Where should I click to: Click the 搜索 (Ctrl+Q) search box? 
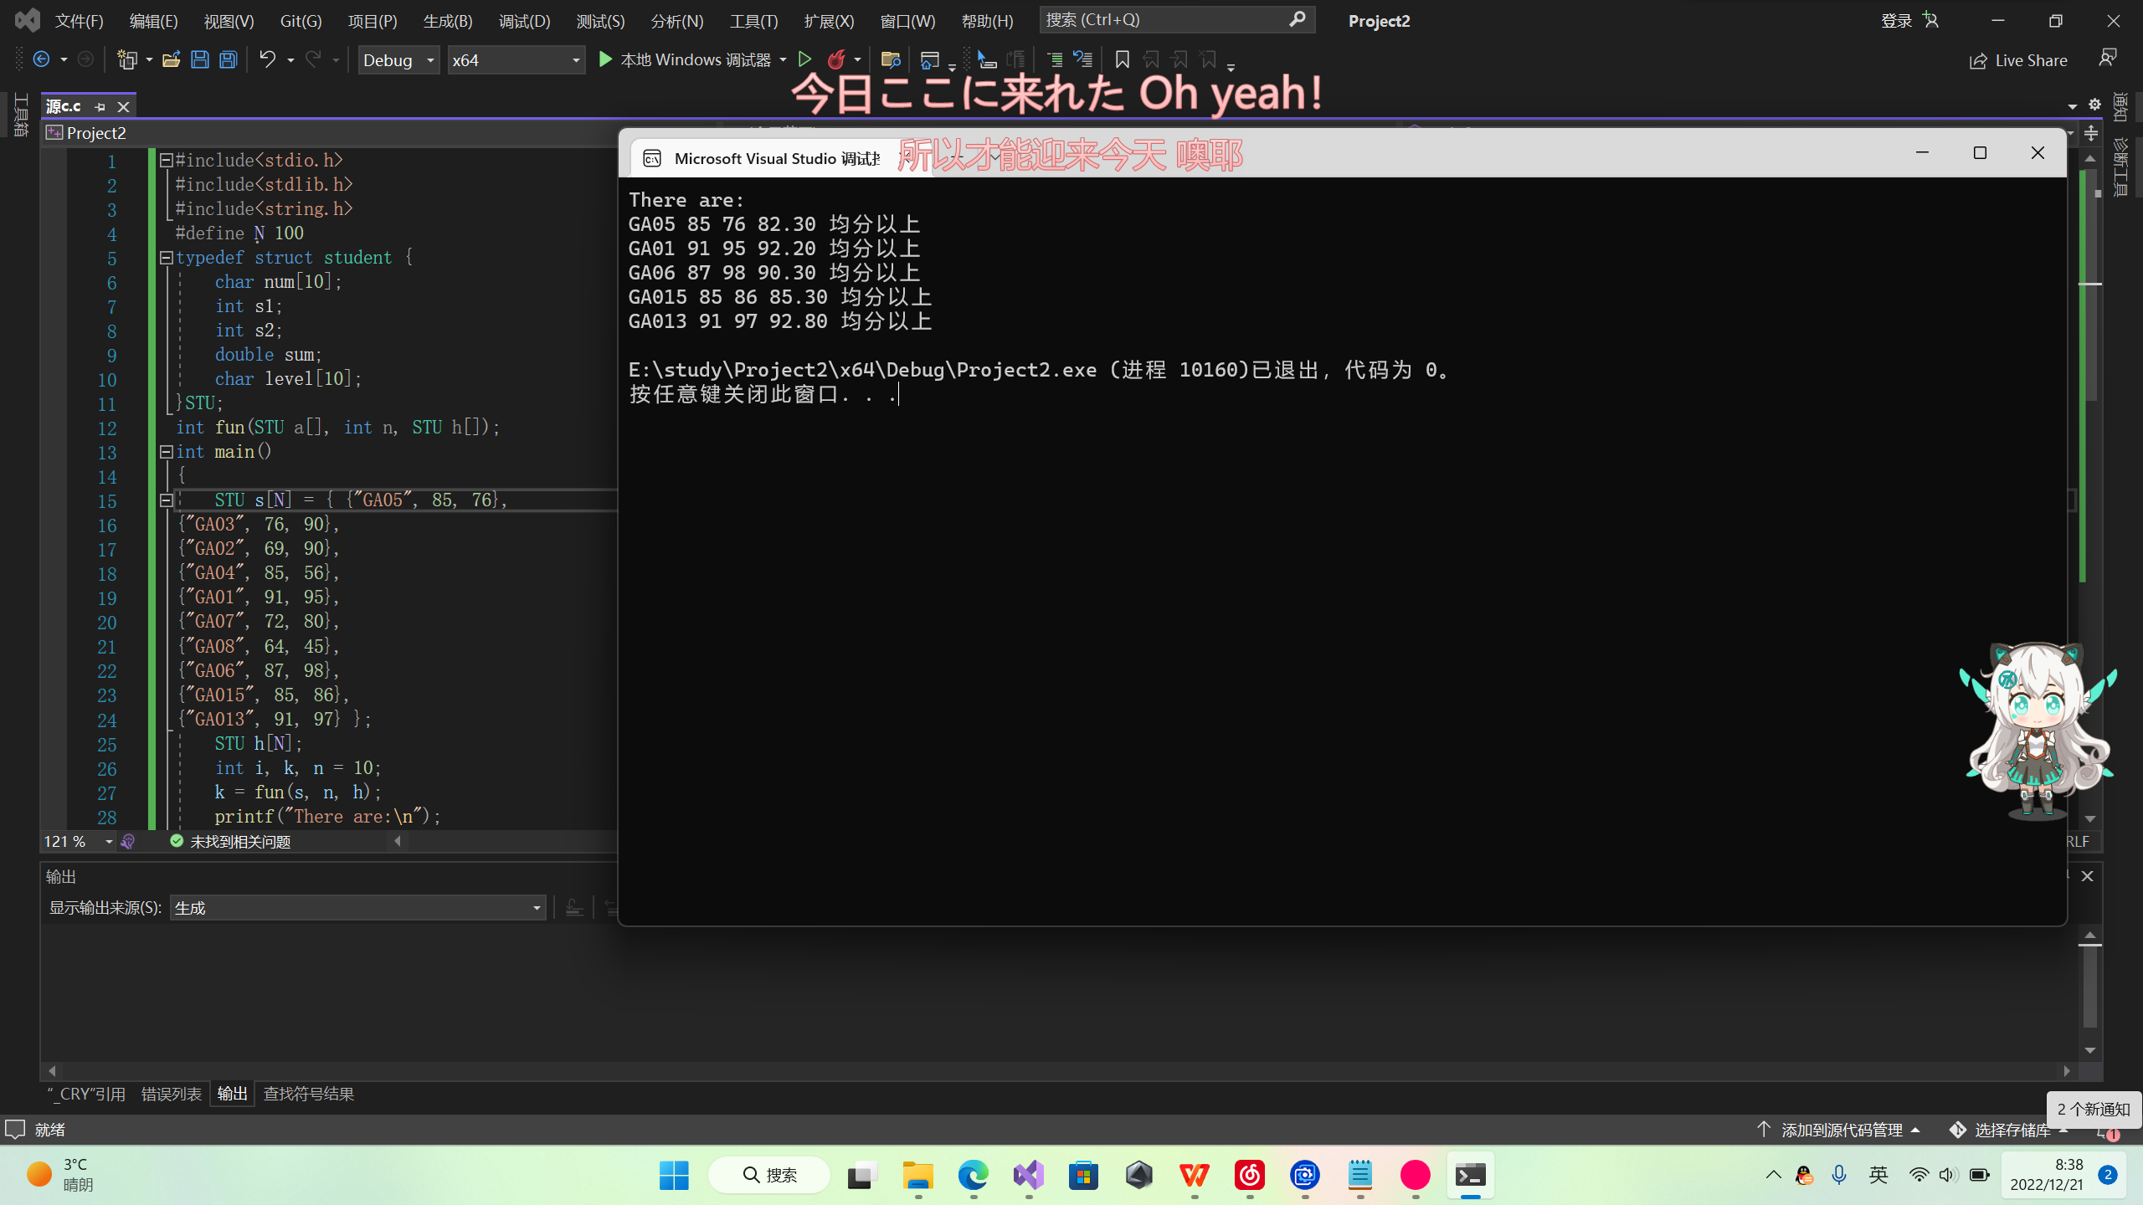pos(1164,20)
